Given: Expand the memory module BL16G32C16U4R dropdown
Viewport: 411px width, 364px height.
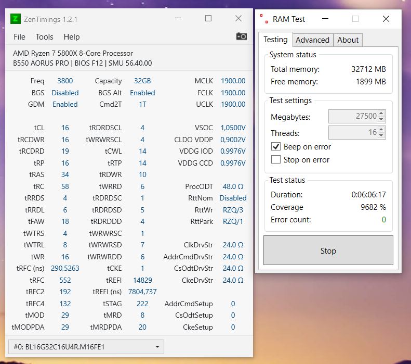Looking at the screenshot, I should tap(86, 347).
